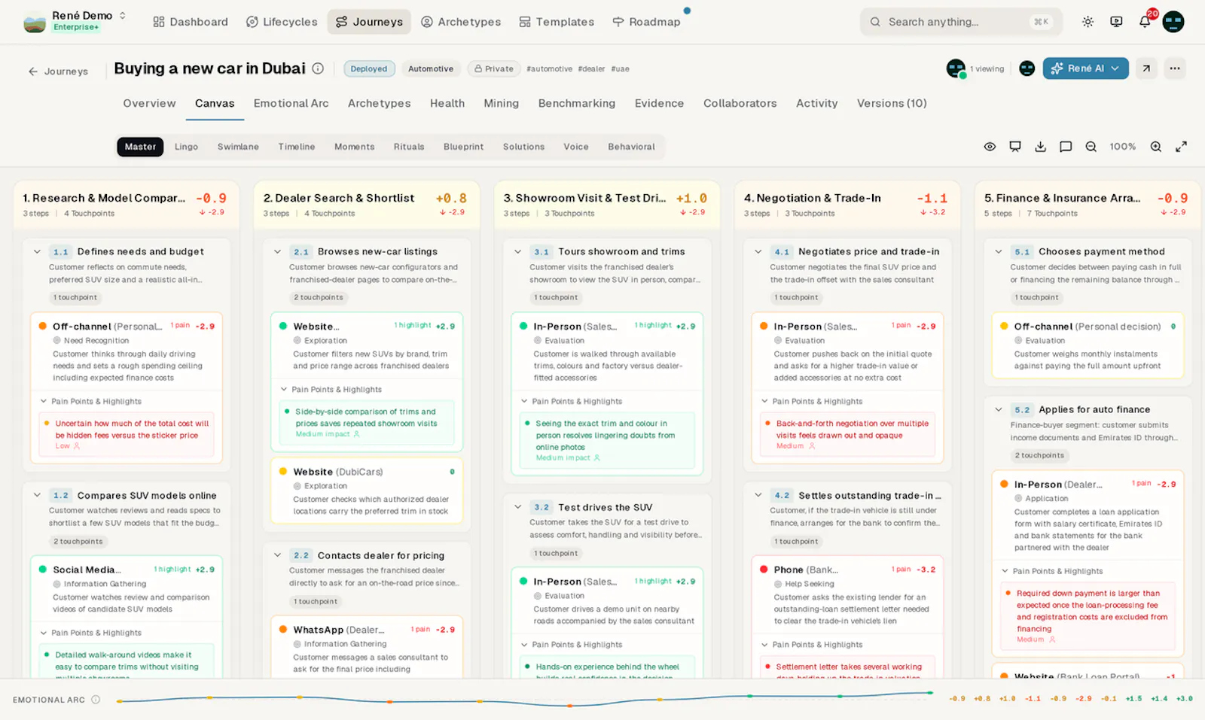Open the notifications bell
1205x720 pixels.
[x=1145, y=22]
